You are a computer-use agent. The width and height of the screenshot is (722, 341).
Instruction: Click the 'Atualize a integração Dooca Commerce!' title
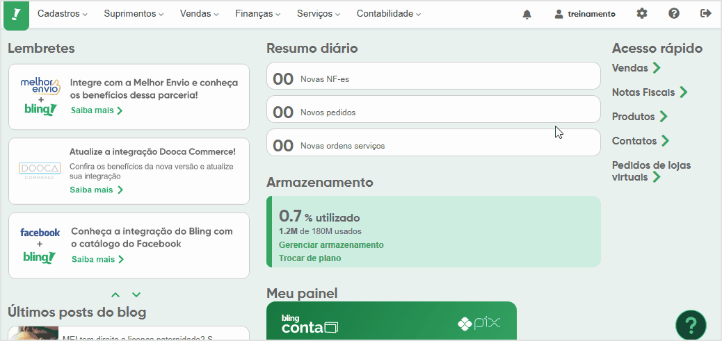152,151
